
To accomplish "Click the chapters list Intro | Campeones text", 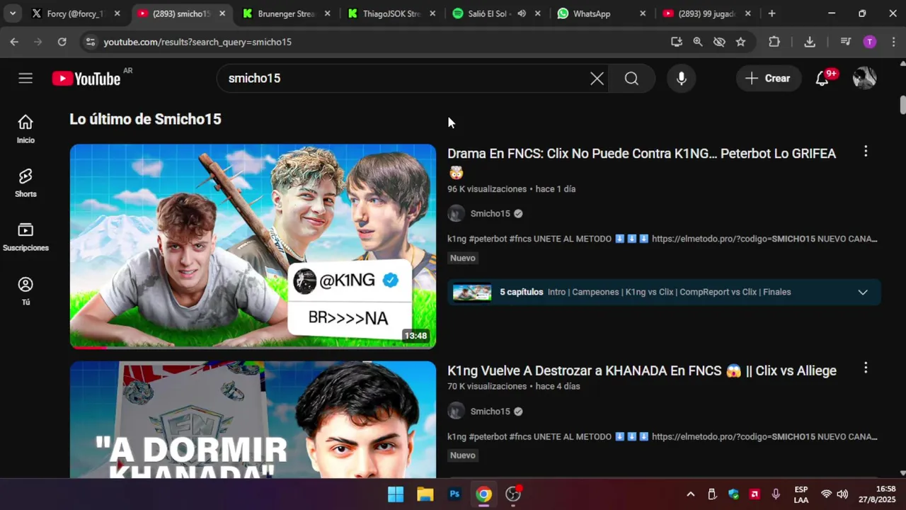I will coord(669,292).
